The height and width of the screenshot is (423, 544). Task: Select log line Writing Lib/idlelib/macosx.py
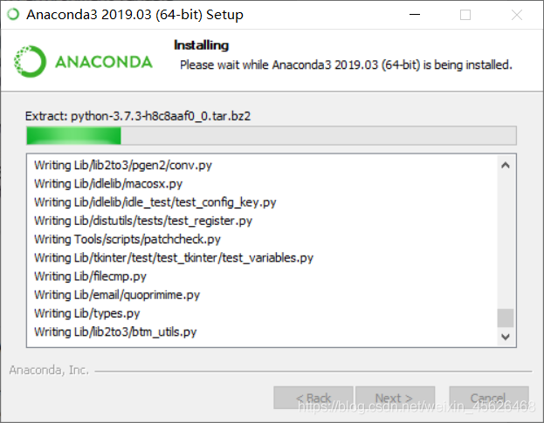[108, 184]
